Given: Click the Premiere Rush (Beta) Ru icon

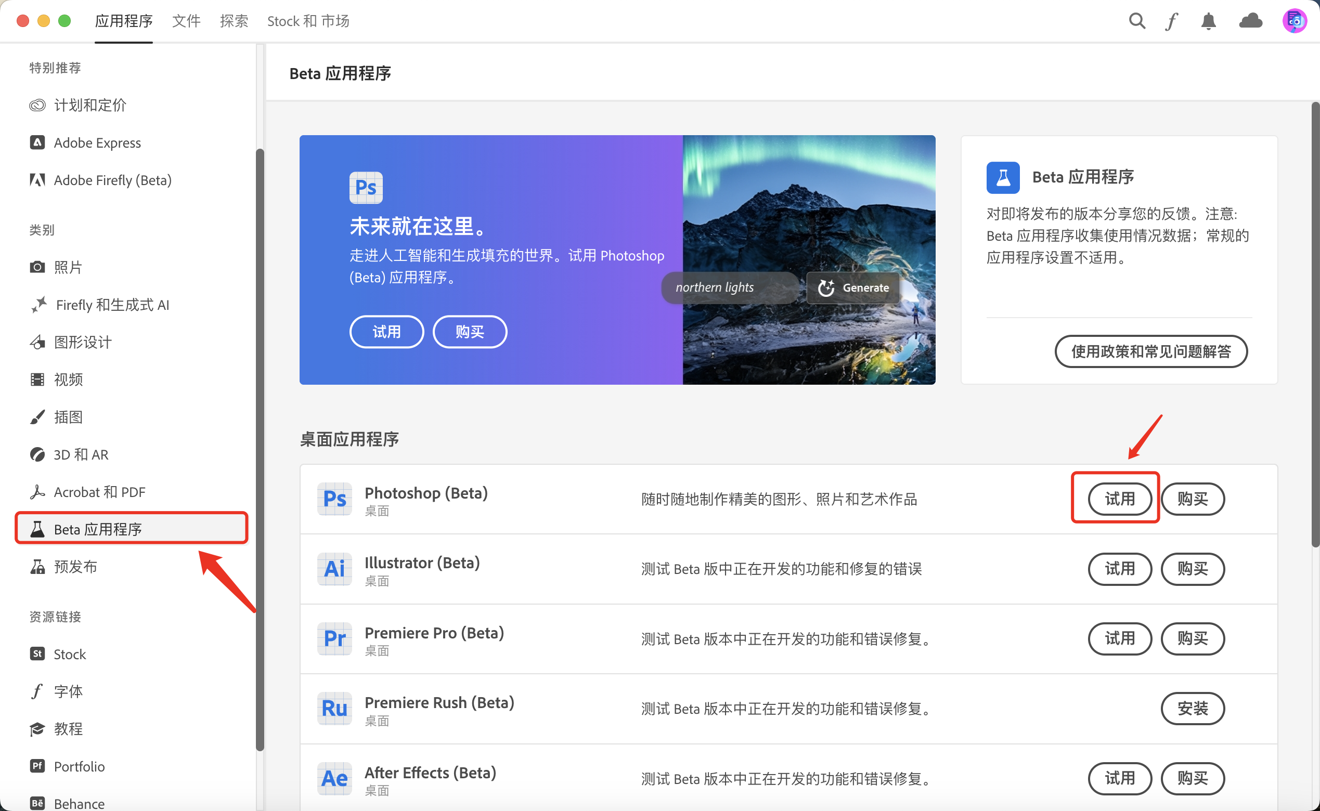Looking at the screenshot, I should point(334,708).
